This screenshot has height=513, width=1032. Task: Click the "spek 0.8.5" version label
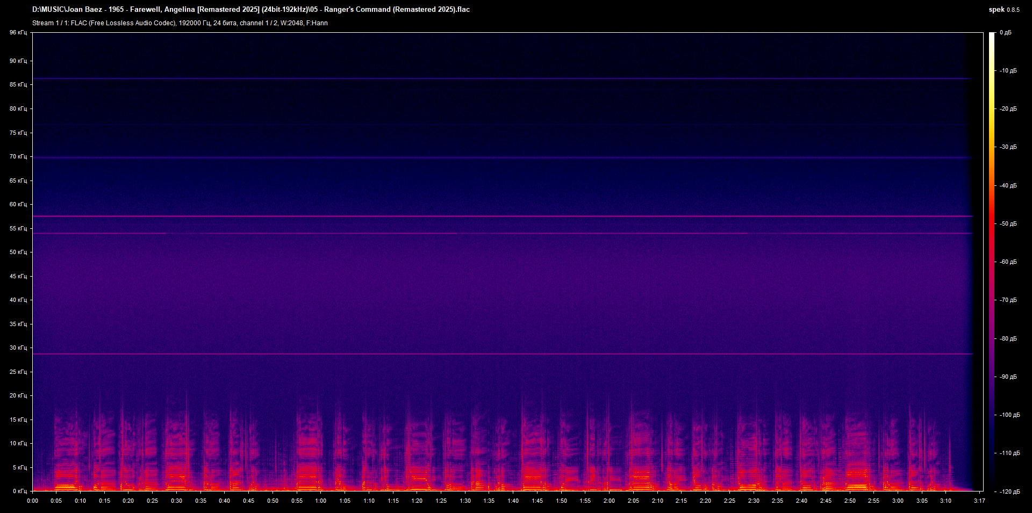(x=1004, y=10)
